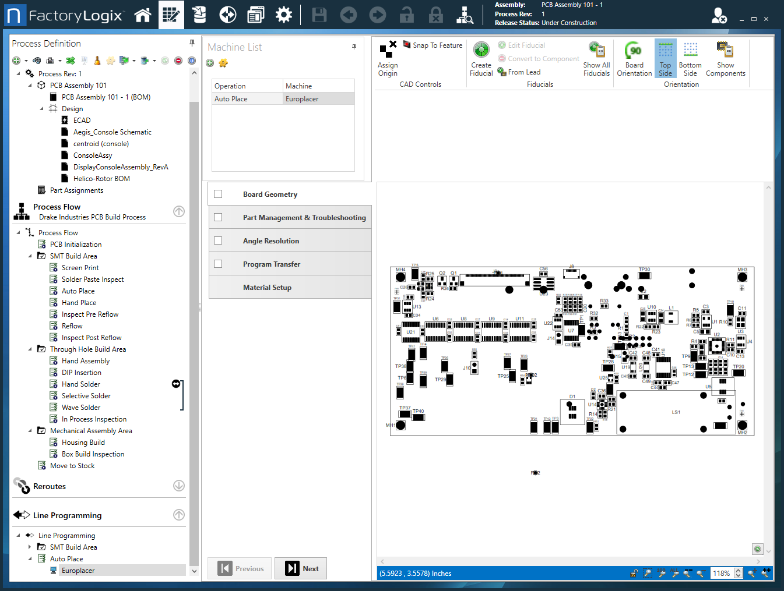Click the save disk icon
Viewport: 784px width, 591px height.
click(319, 15)
